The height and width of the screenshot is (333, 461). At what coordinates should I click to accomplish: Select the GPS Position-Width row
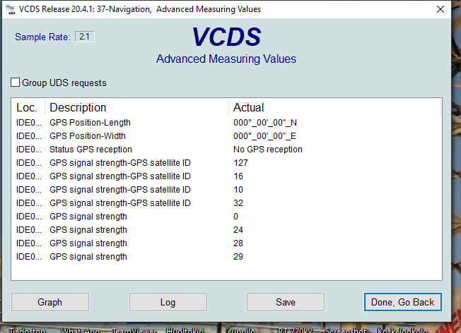226,136
